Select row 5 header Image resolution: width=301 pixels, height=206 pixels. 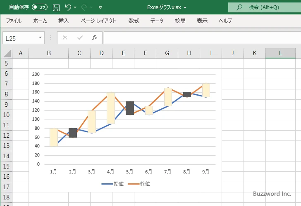pos(6,63)
